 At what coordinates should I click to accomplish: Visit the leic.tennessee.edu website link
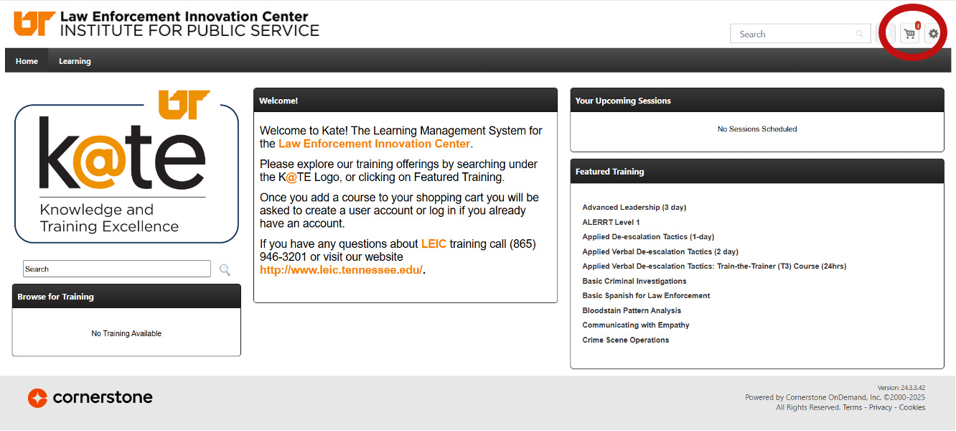tap(341, 270)
